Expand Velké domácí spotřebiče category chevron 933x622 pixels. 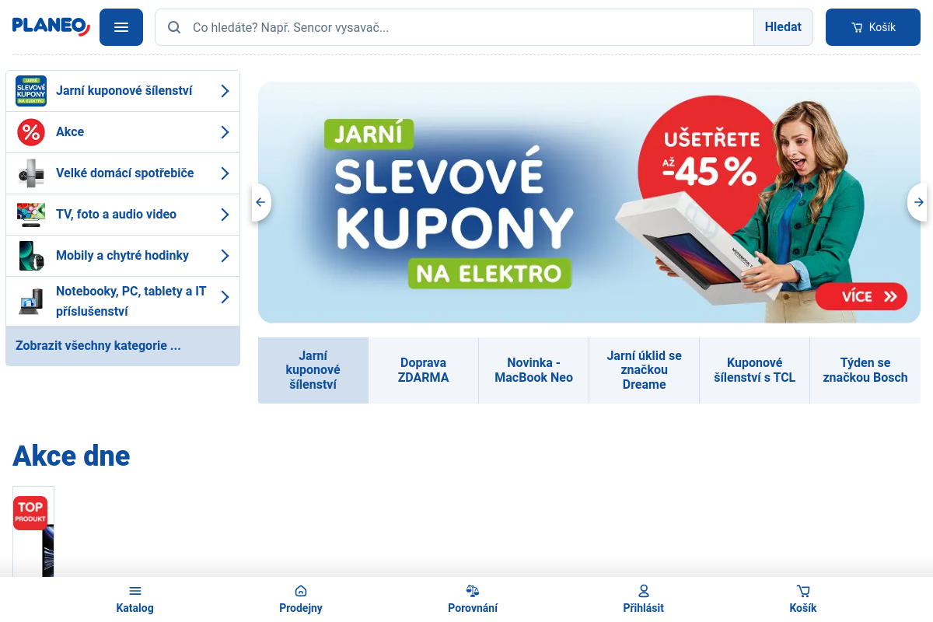[x=225, y=173]
